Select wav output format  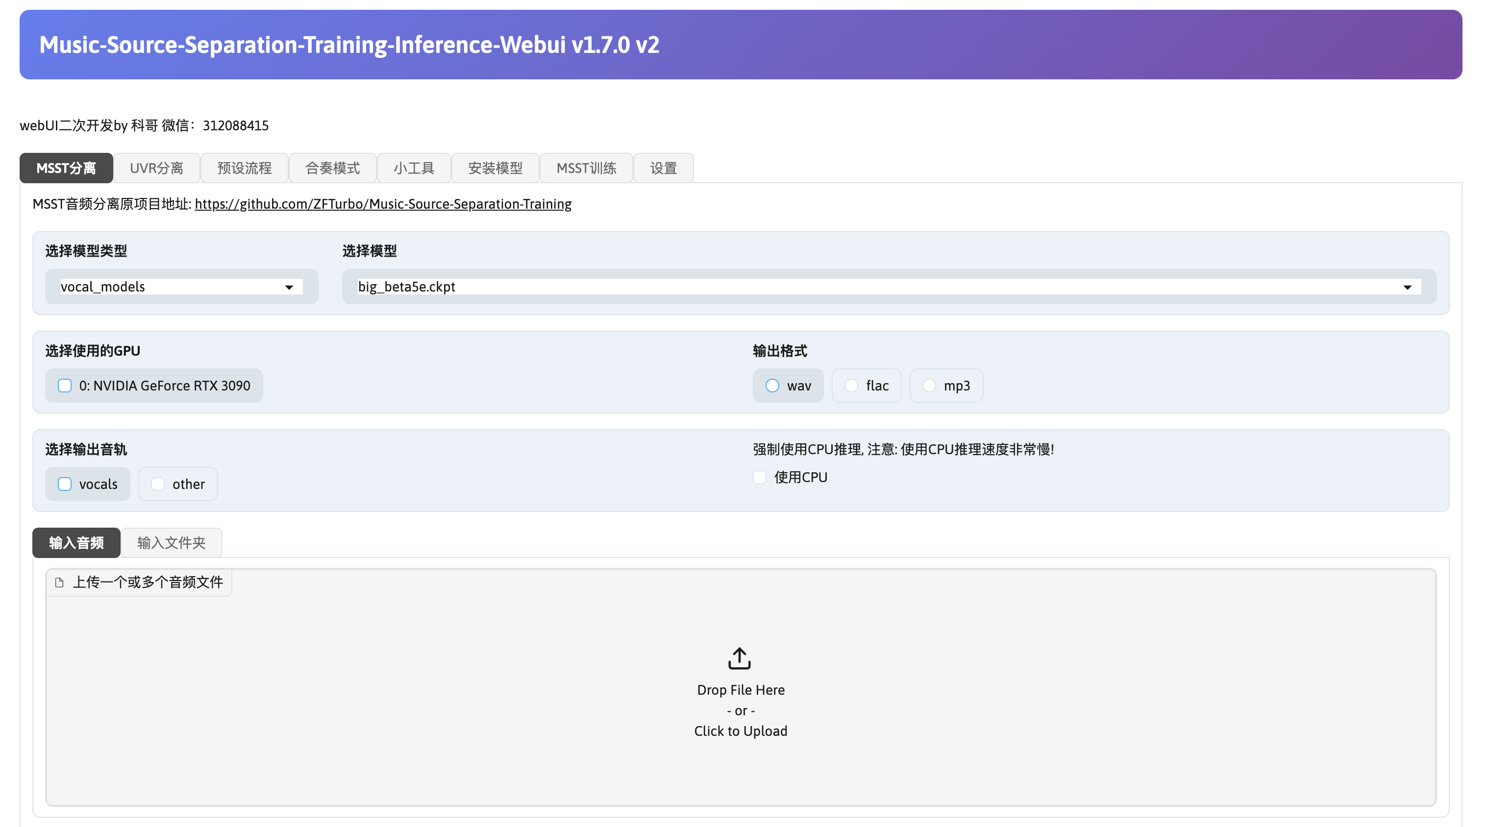[x=772, y=386]
